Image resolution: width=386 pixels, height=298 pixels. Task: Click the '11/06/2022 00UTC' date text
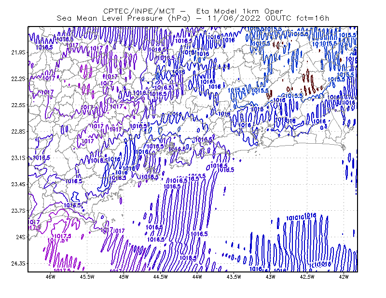249,18
